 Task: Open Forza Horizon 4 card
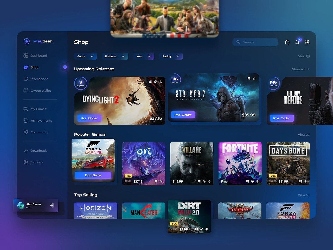pos(288,211)
